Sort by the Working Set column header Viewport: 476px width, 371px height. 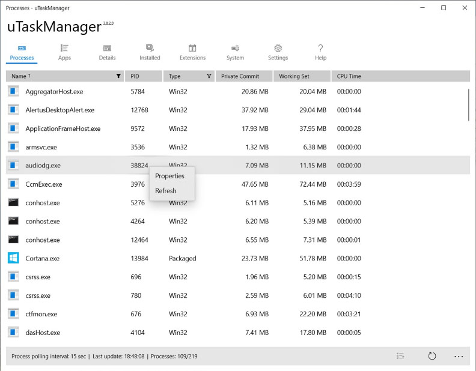point(302,76)
